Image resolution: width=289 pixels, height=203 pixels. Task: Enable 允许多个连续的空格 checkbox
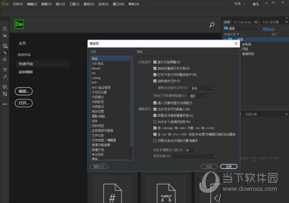coord(155,122)
